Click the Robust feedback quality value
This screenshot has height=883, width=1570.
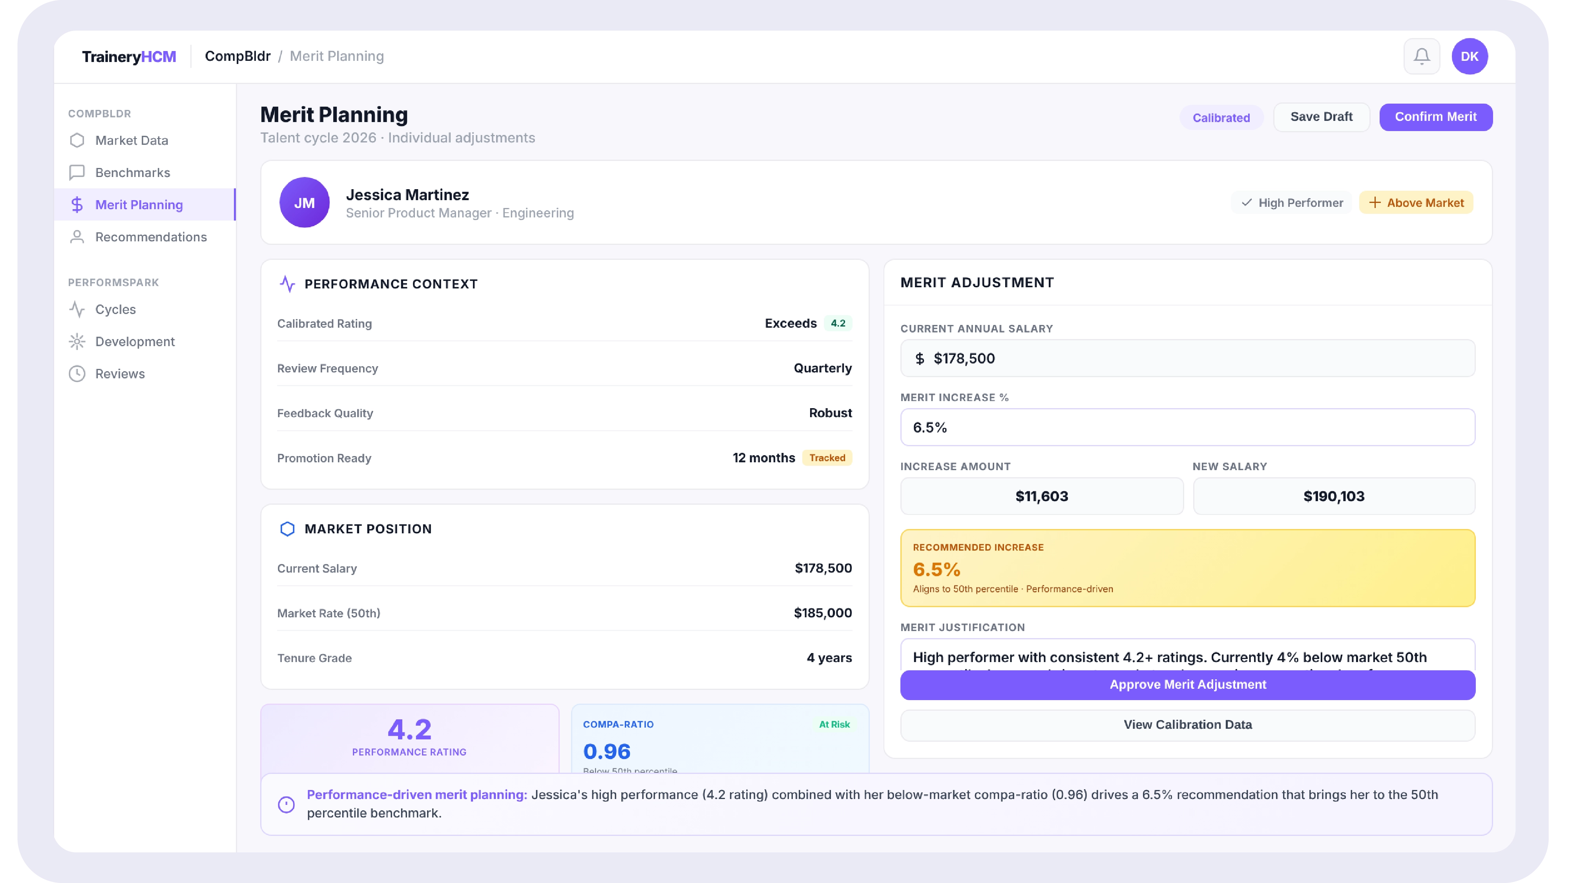tap(830, 413)
